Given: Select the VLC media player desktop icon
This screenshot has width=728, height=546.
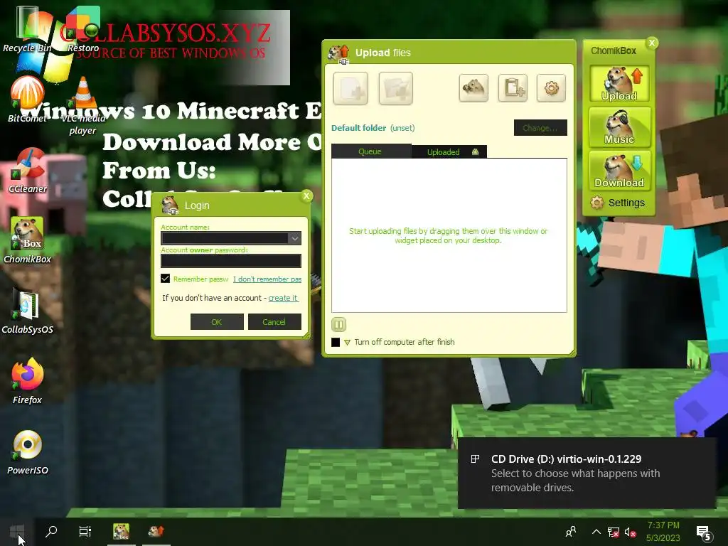Looking at the screenshot, I should pos(83,105).
